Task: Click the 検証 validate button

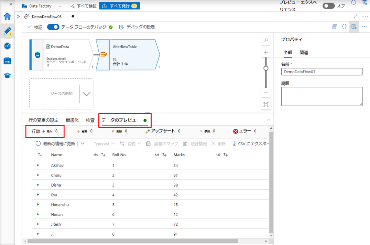Action: [35, 27]
